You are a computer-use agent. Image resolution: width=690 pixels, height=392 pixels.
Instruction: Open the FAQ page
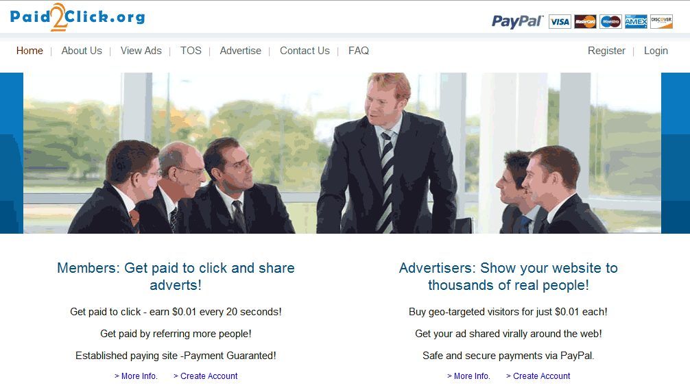359,51
